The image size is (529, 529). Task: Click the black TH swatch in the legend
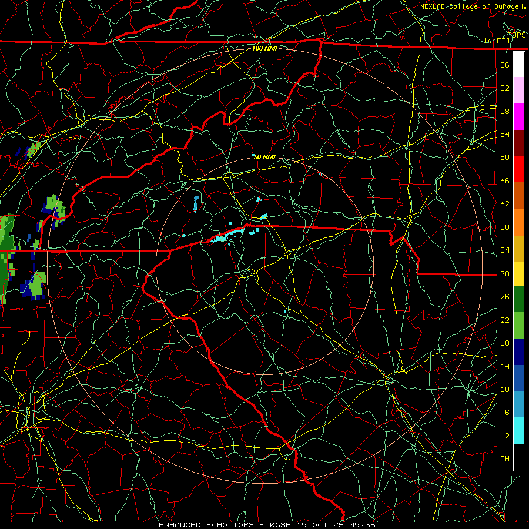point(519,457)
